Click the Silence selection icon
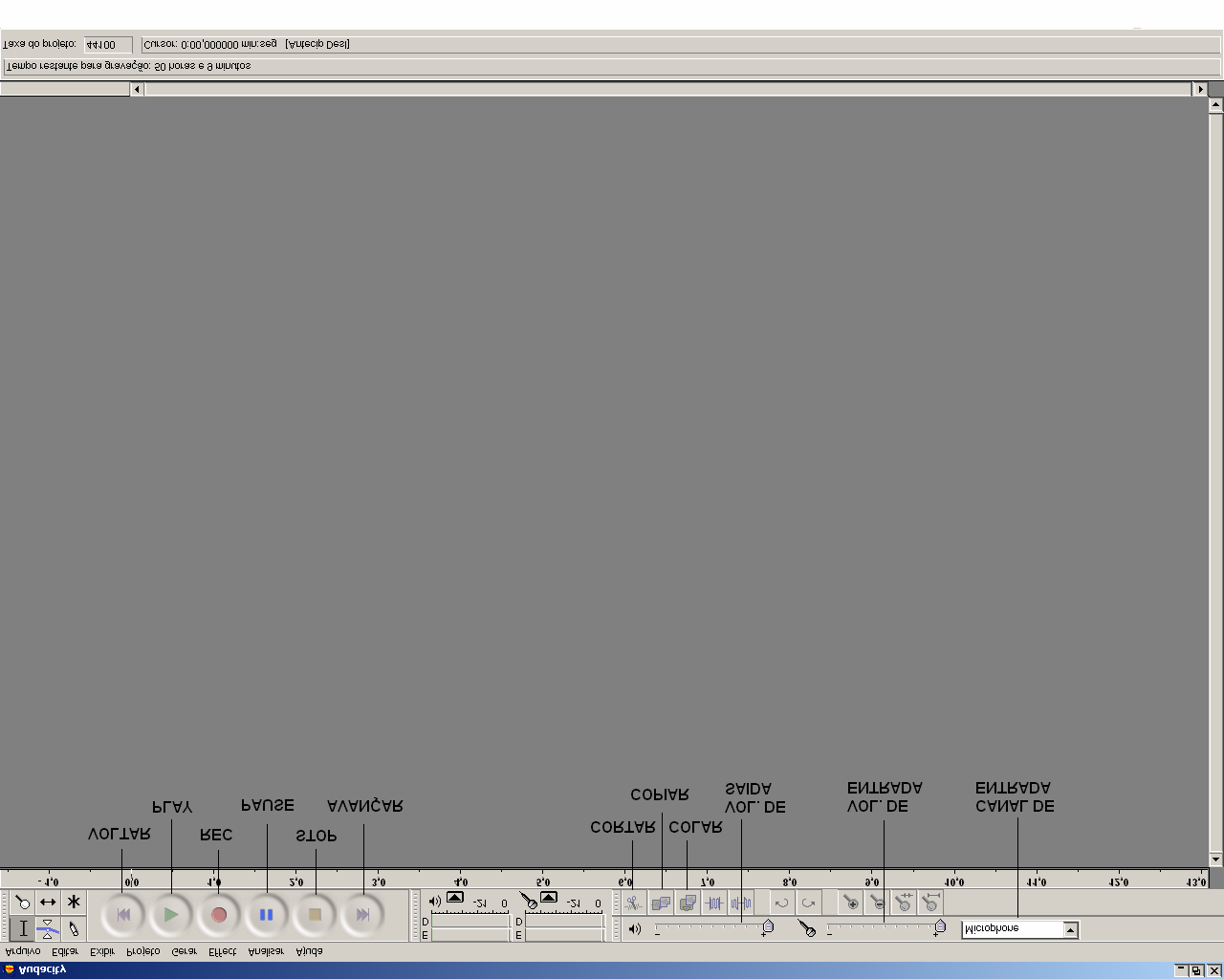This screenshot has width=1224, height=979. coord(741,903)
